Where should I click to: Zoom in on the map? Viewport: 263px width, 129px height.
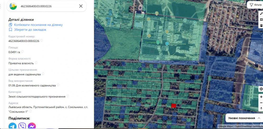[x=261, y=97]
